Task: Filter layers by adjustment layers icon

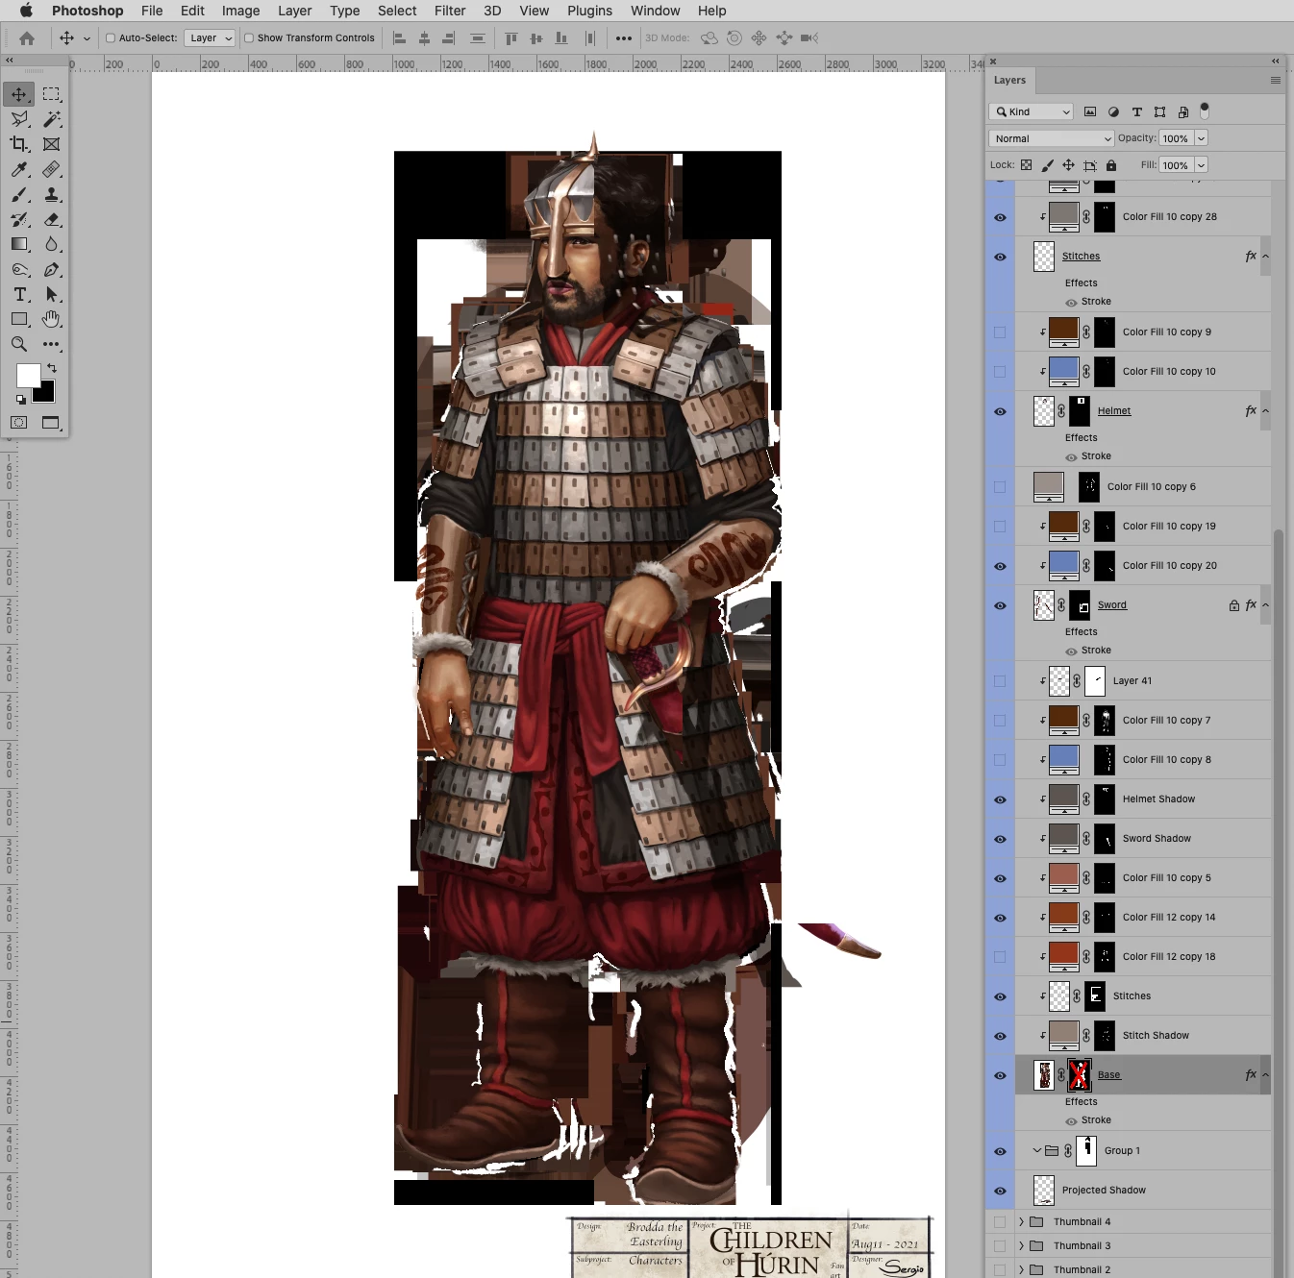Action: (1113, 112)
